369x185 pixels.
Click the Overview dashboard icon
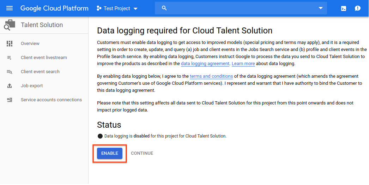10,44
